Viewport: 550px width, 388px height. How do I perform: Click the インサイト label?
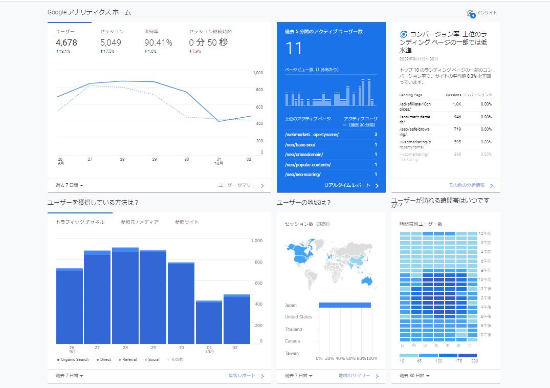(x=487, y=13)
